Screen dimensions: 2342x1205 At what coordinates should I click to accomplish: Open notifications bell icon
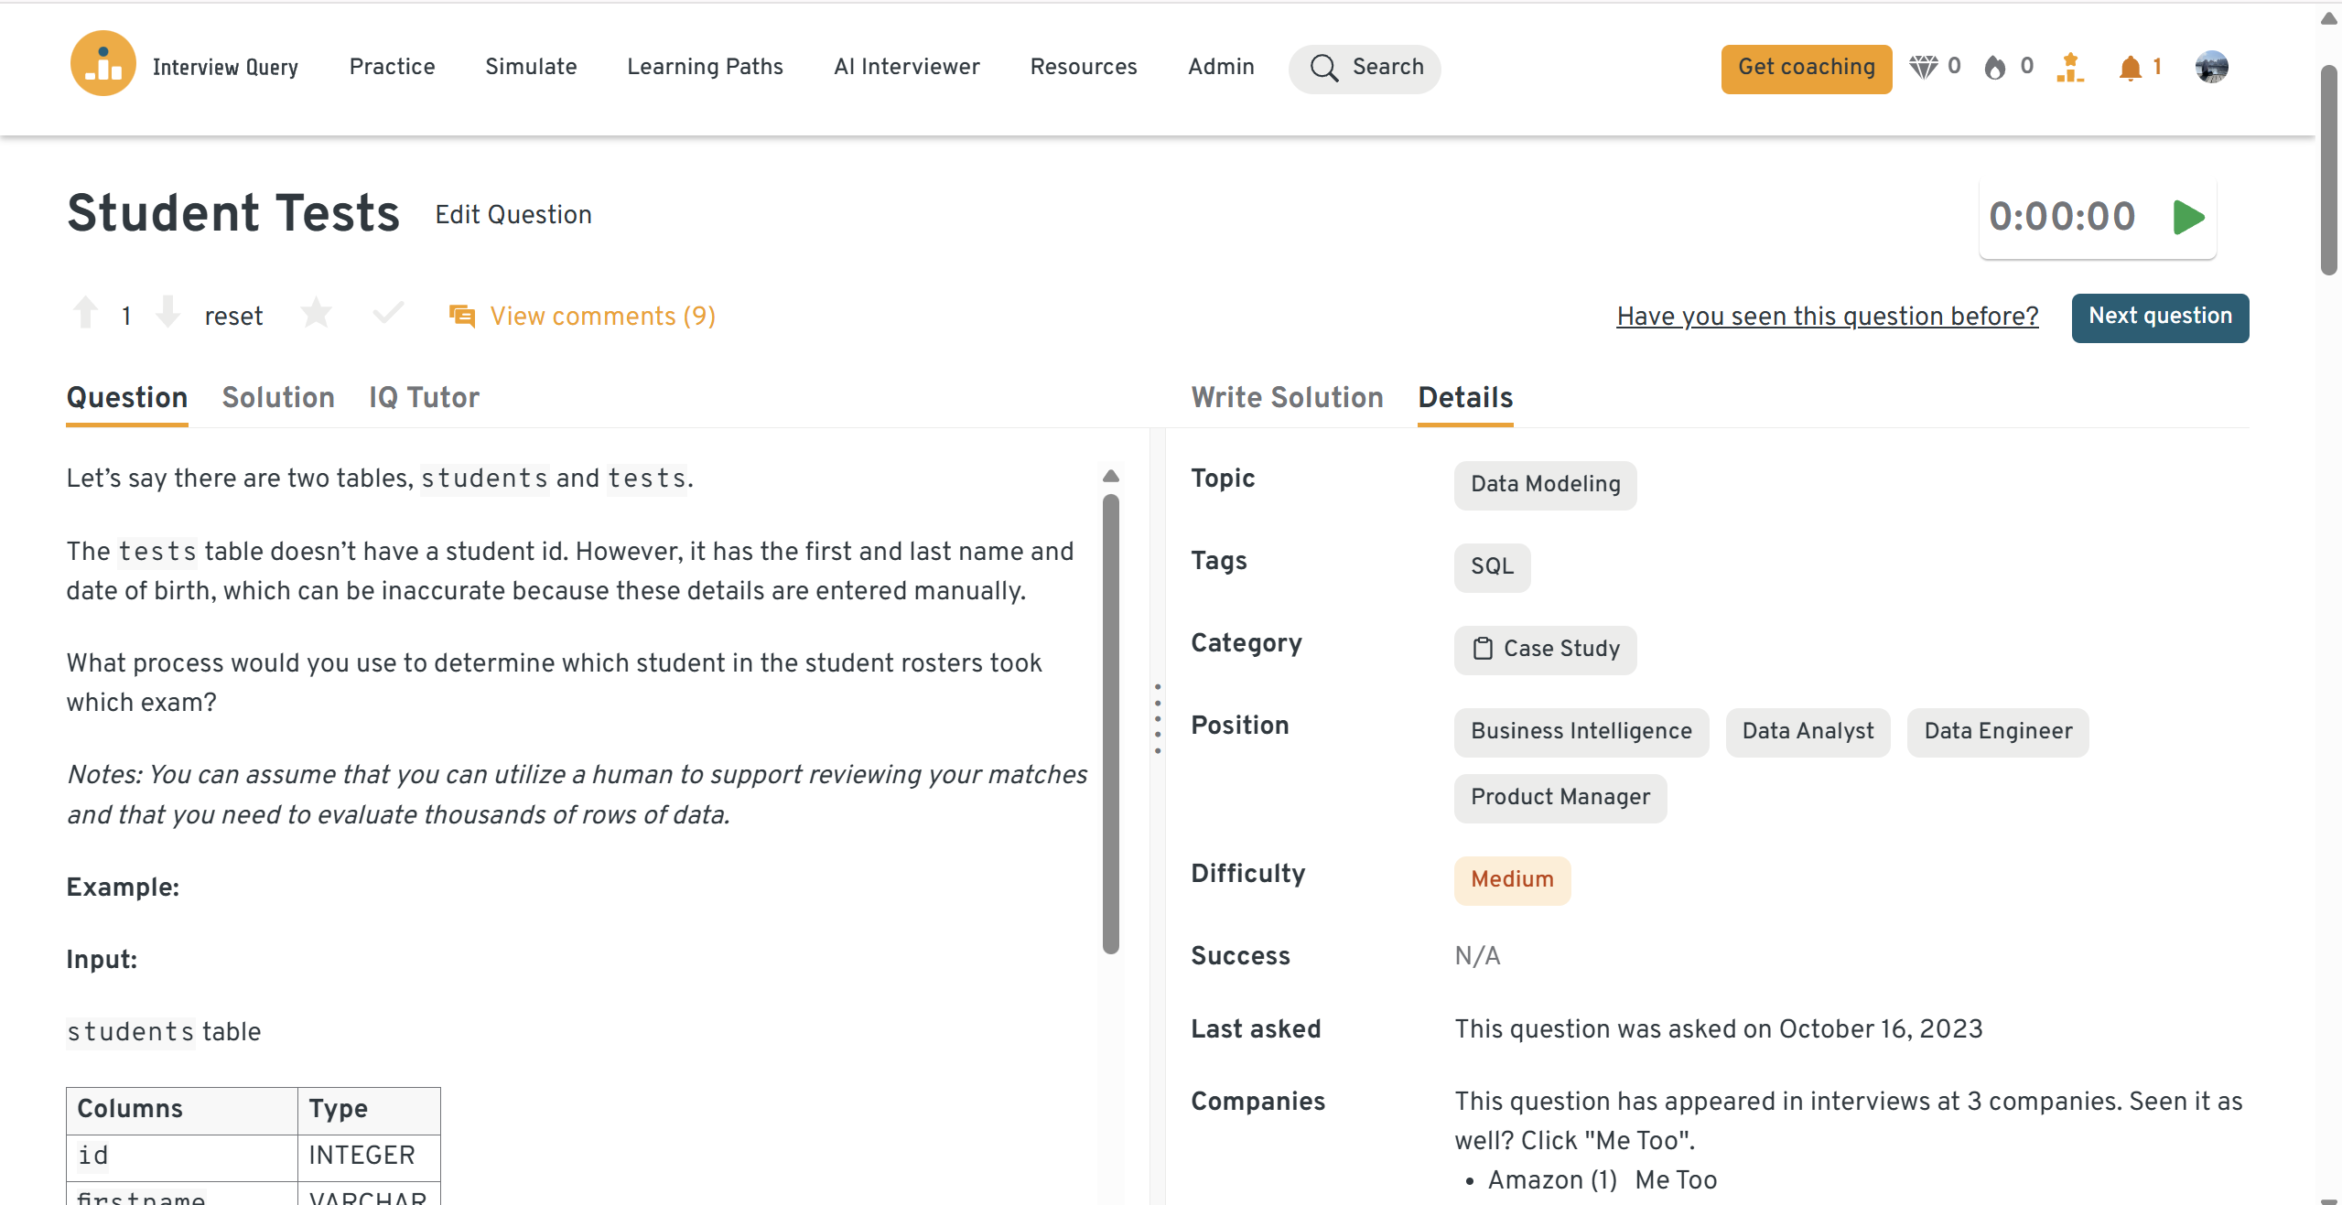[2130, 68]
